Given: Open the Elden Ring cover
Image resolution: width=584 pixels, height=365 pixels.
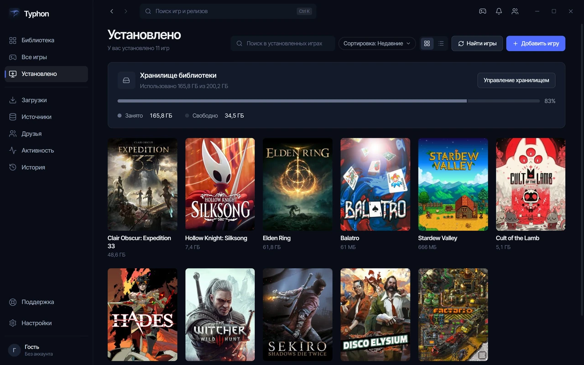Looking at the screenshot, I should [297, 184].
